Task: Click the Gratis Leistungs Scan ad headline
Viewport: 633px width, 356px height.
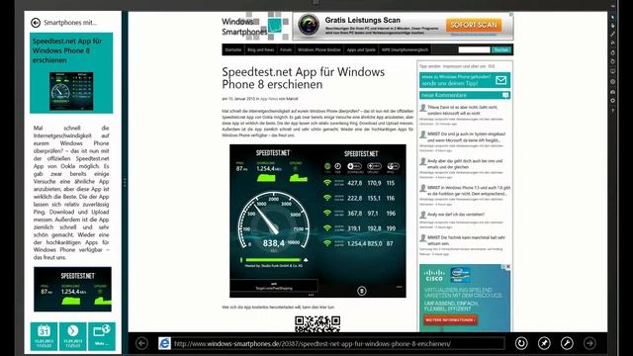Action: point(362,20)
